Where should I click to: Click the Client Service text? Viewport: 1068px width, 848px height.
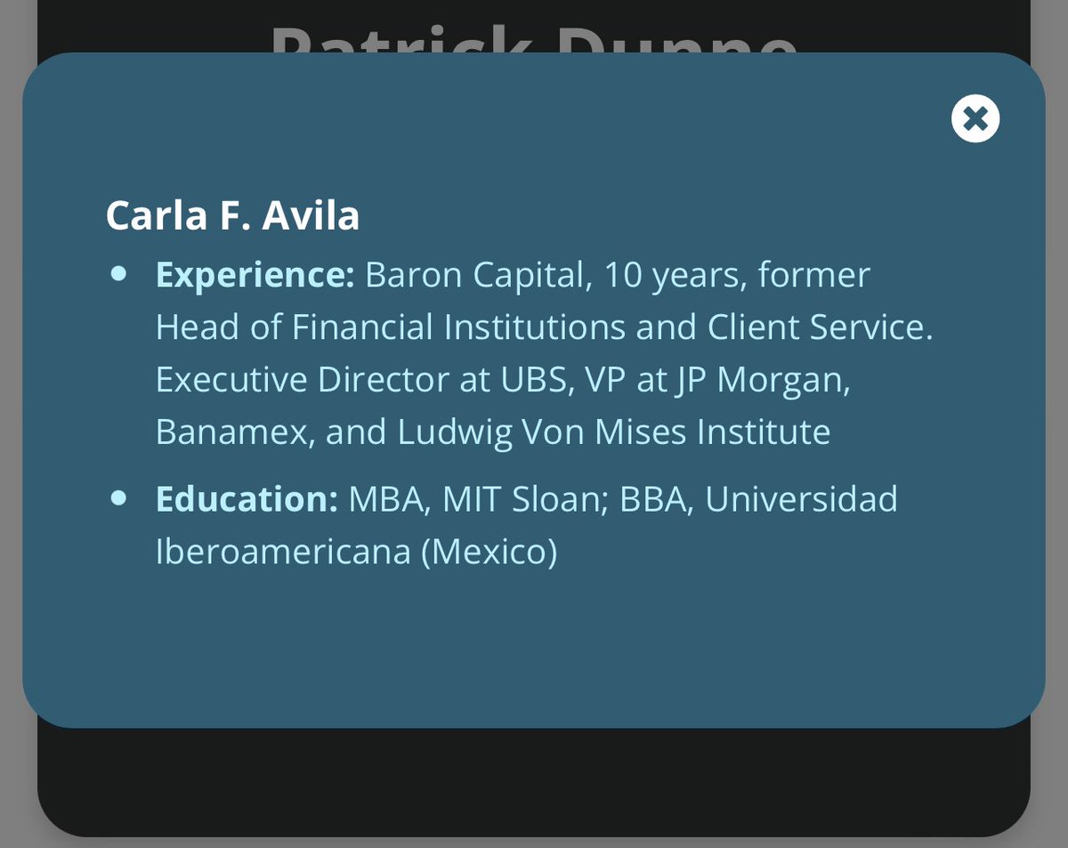(x=820, y=327)
